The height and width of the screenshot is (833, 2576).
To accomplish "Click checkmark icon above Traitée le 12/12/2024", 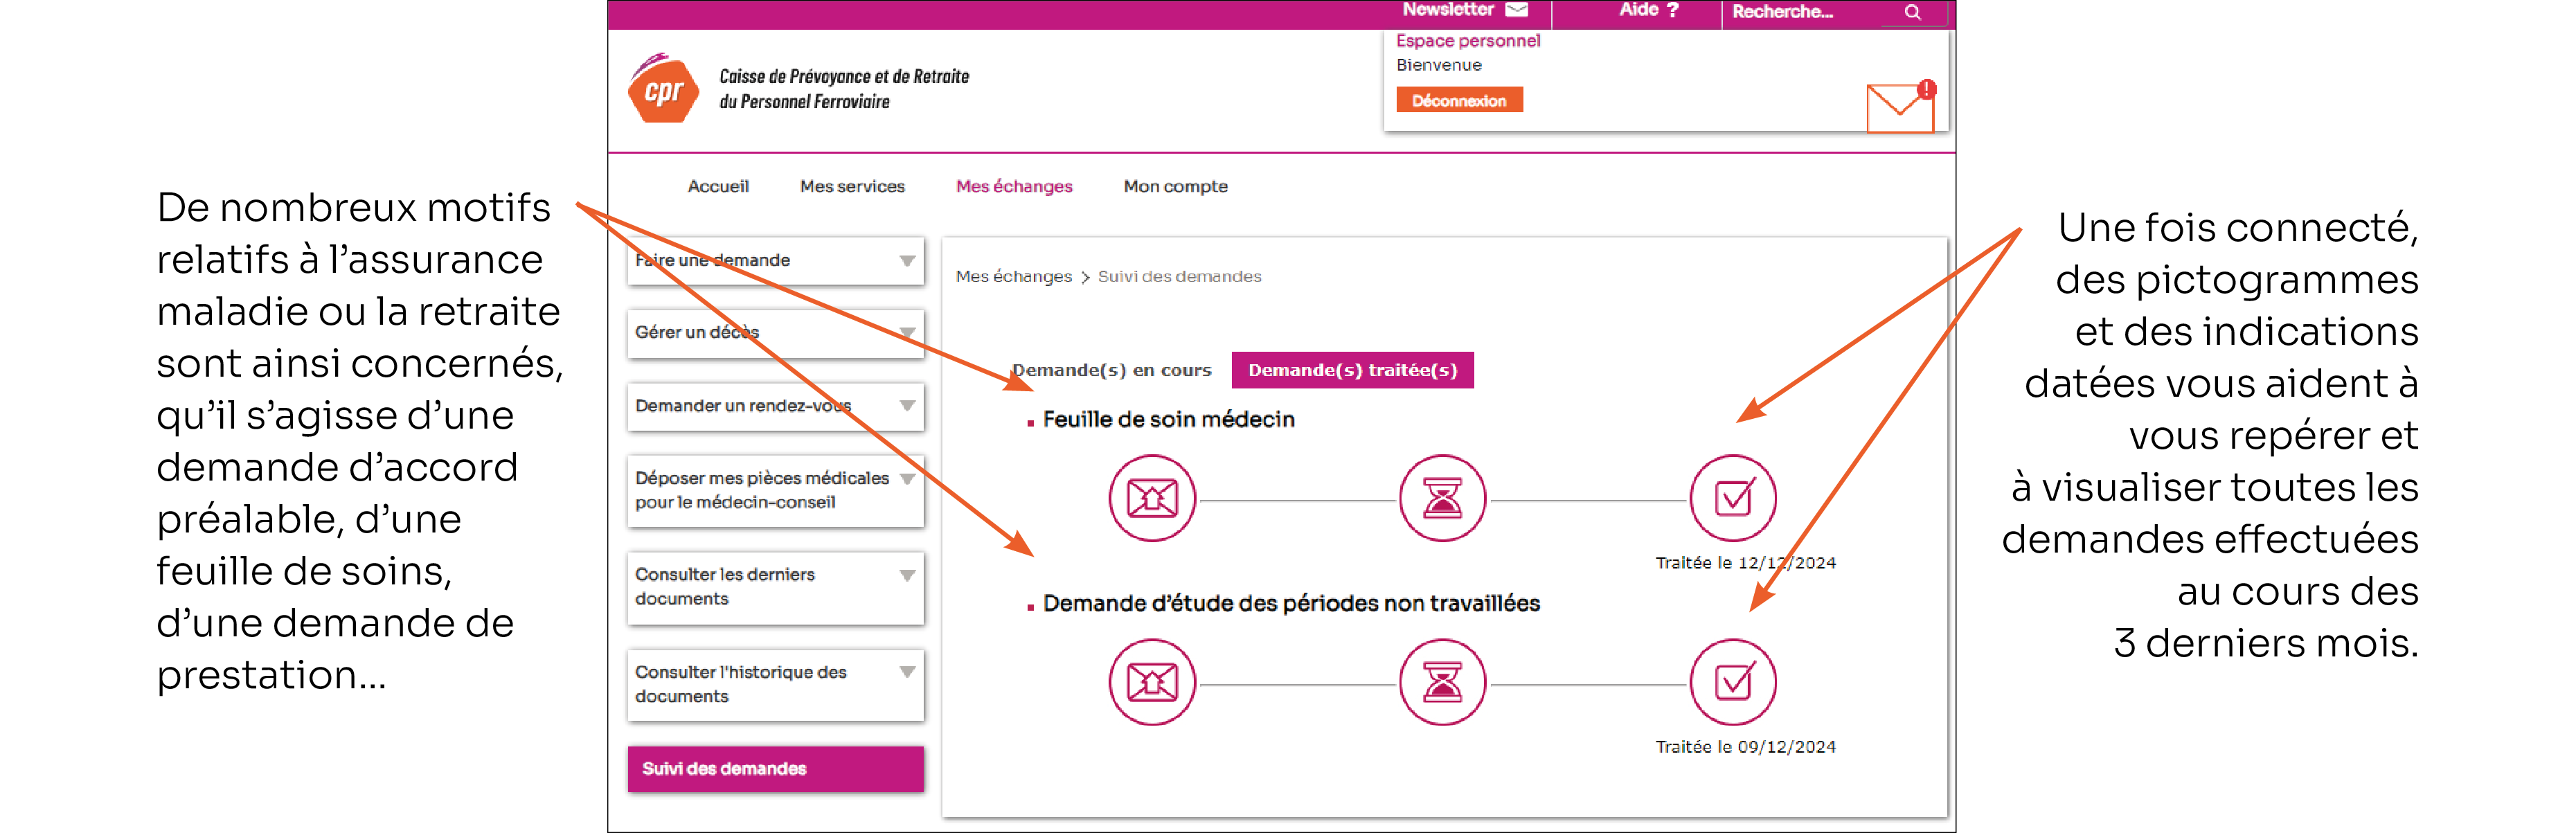I will 1733,498.
